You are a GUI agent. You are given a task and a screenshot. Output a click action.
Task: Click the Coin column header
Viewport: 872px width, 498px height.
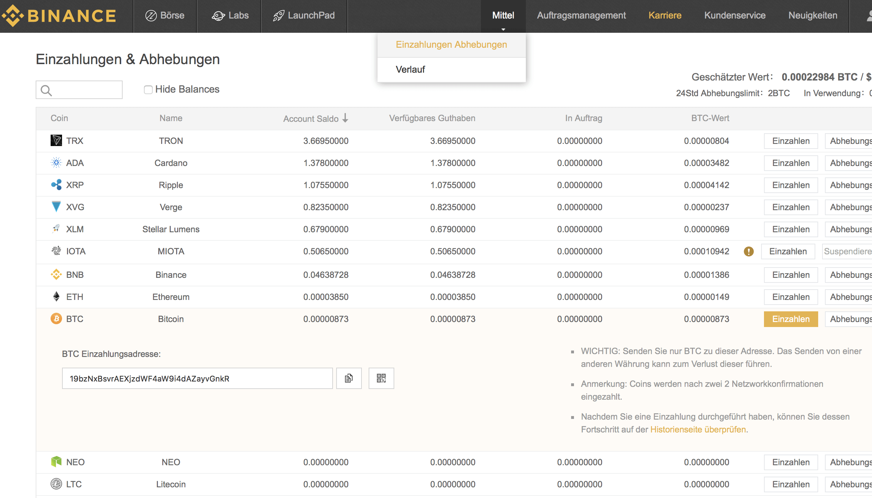(x=59, y=118)
